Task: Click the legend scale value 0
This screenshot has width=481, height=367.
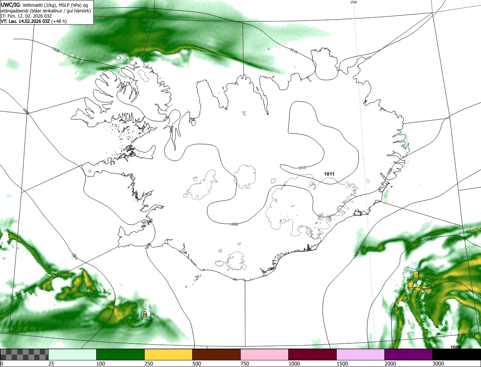Action: 2,364
